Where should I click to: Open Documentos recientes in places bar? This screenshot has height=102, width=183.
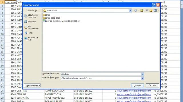(31, 16)
